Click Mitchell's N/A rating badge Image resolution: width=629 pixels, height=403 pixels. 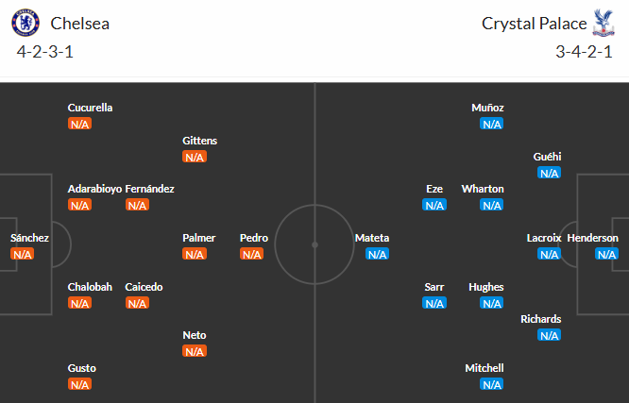click(491, 384)
